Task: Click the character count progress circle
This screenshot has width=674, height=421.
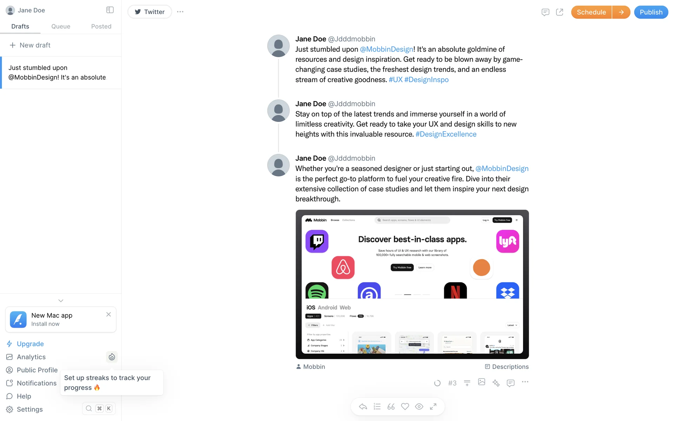Action: pyautogui.click(x=437, y=383)
